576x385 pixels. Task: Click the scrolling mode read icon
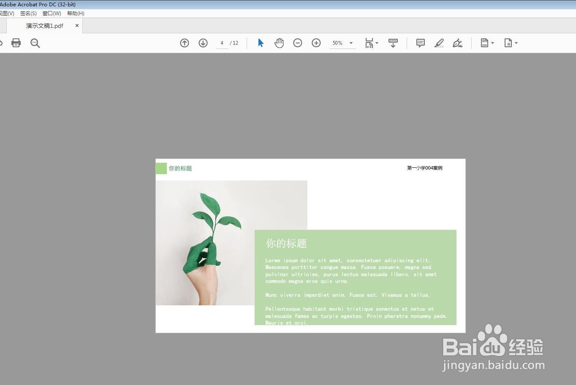pyautogui.click(x=393, y=43)
